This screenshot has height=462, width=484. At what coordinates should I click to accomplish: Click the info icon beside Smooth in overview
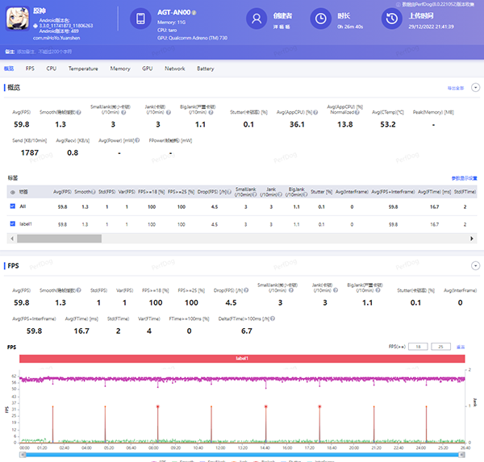[x=79, y=112]
